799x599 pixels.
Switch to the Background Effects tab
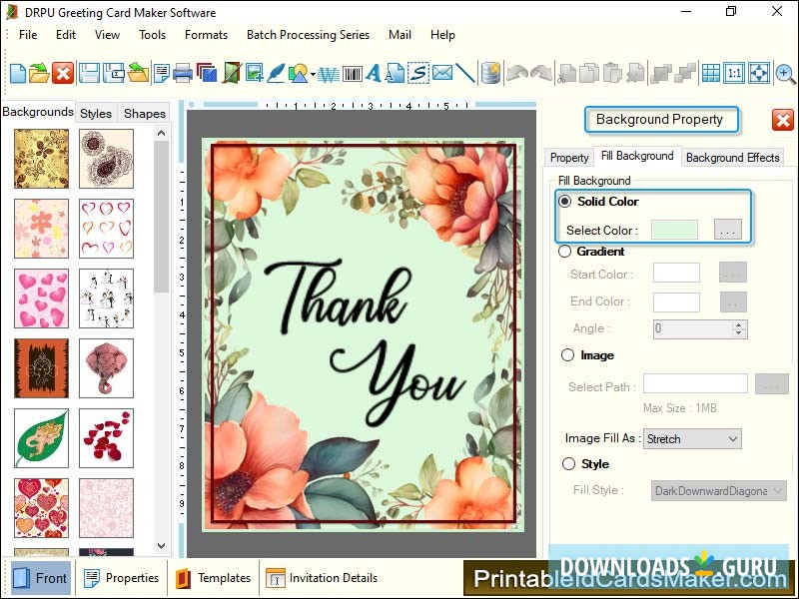coord(732,157)
